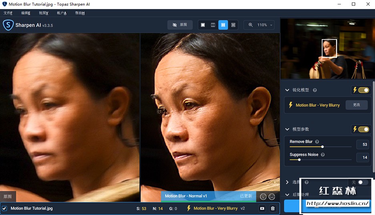Open the 视图 menu
375x215 pixels.
pyautogui.click(x=43, y=13)
